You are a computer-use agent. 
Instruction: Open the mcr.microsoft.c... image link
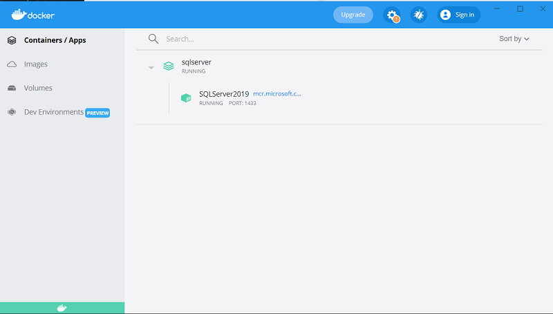click(277, 93)
